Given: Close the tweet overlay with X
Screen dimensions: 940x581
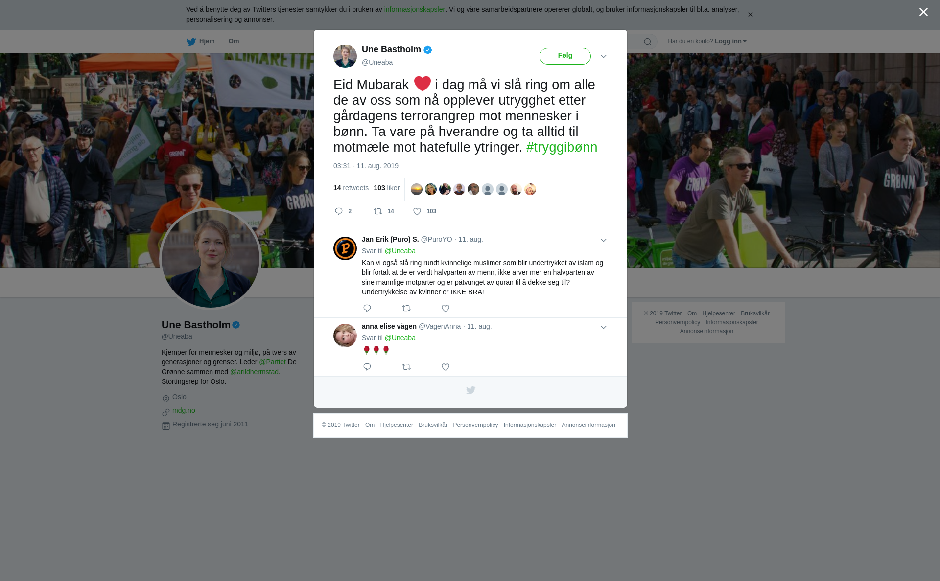Looking at the screenshot, I should tap(923, 12).
